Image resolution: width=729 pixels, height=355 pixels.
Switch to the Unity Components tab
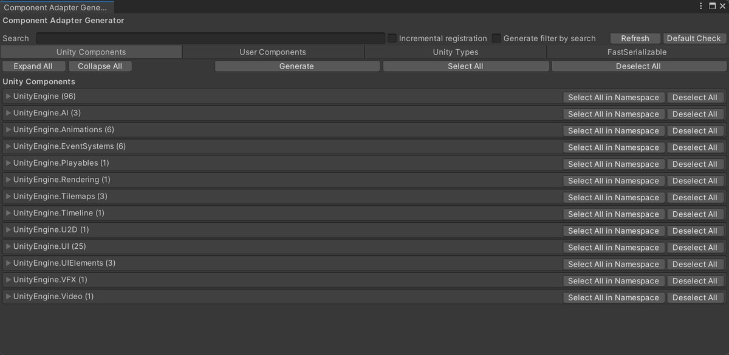point(91,52)
